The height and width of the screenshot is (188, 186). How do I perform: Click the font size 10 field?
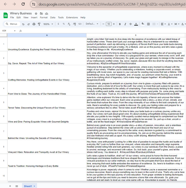[x=109, y=24]
